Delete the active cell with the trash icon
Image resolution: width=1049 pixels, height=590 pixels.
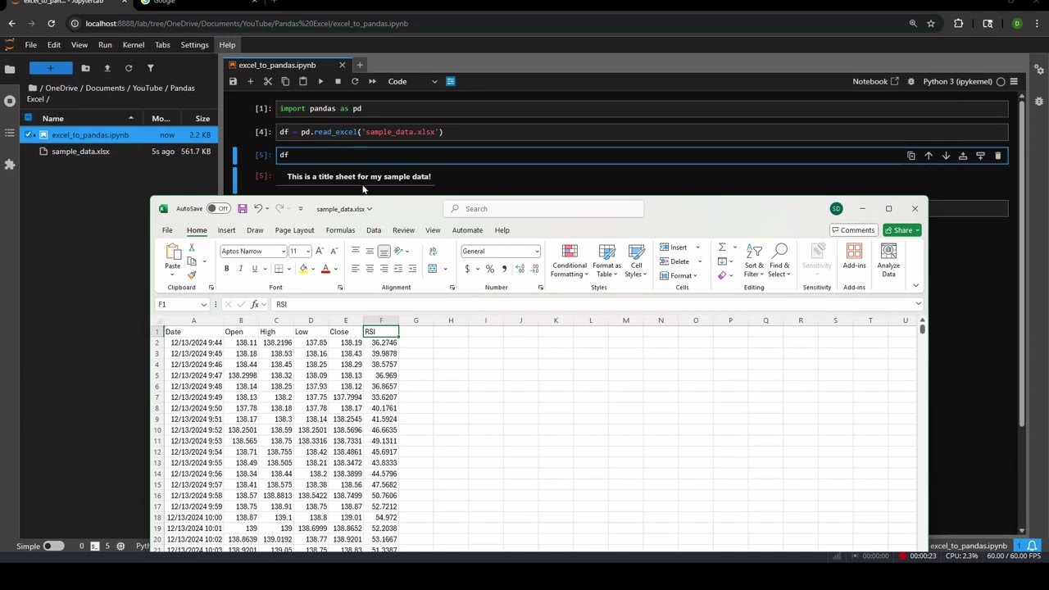pos(997,155)
